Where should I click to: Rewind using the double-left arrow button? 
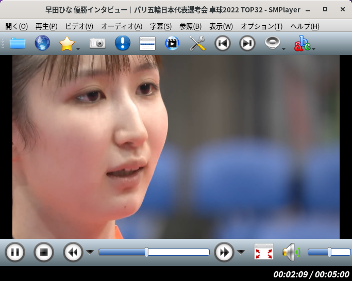point(73,252)
